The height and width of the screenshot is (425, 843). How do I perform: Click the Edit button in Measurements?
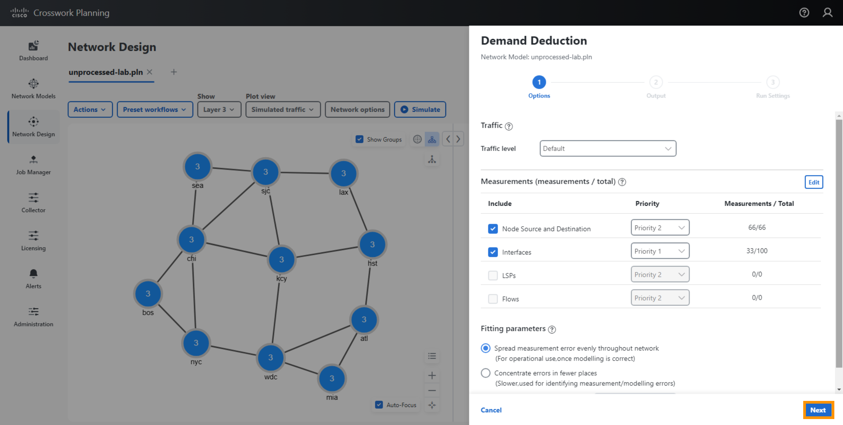[814, 182]
